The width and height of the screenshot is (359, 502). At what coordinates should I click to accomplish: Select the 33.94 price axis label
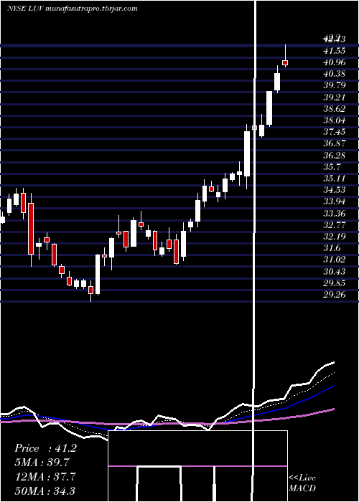click(x=335, y=202)
